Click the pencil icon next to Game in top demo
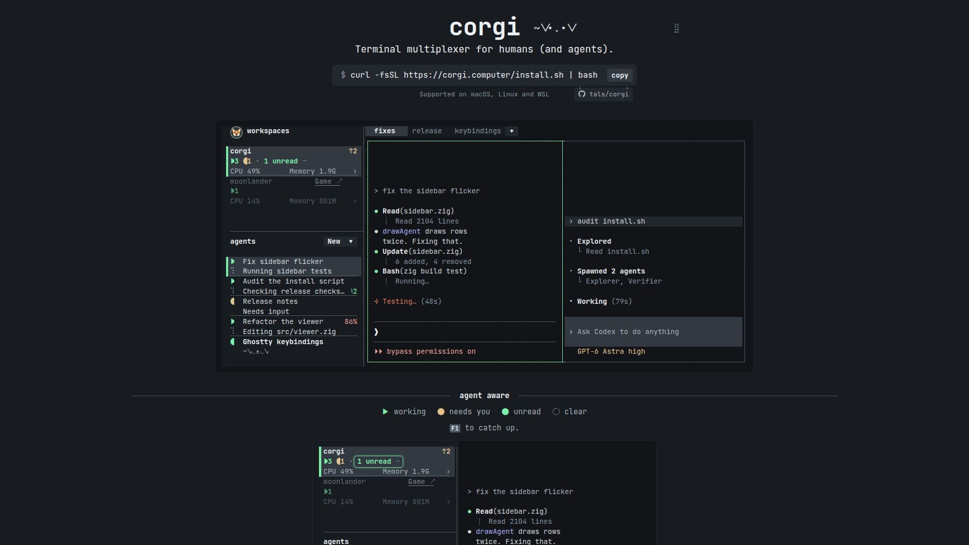This screenshot has width=969, height=545. point(339,181)
